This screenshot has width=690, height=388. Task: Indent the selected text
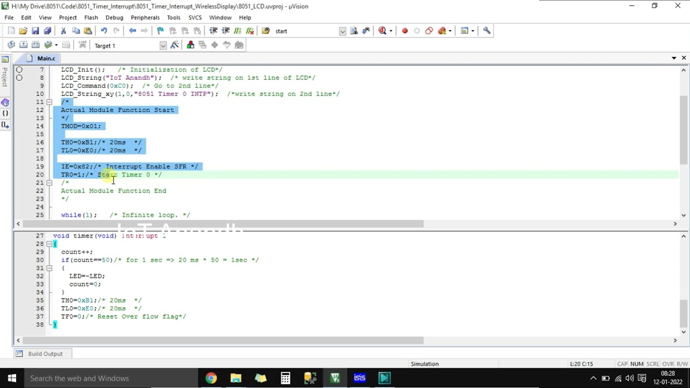point(213,31)
